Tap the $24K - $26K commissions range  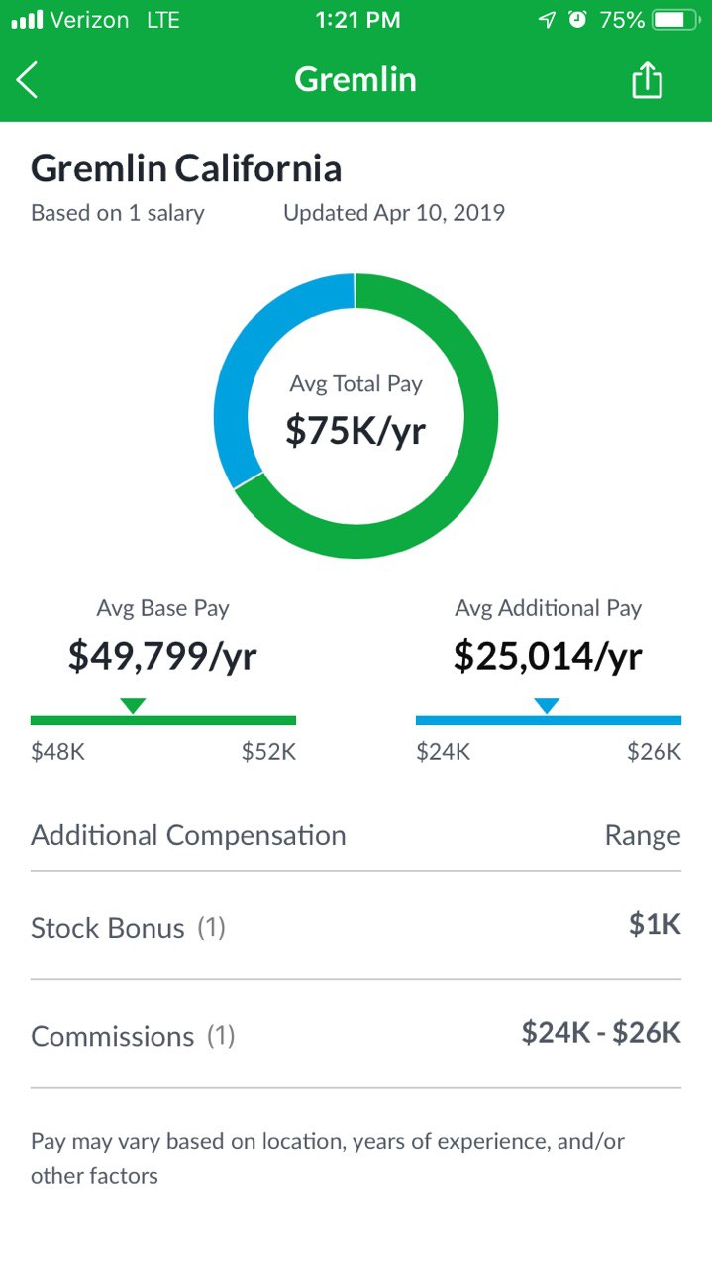[x=601, y=1033]
